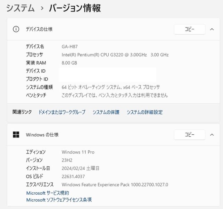Click the デバイスの仕様 header label
This screenshot has height=209, width=223.
coord(39,29)
